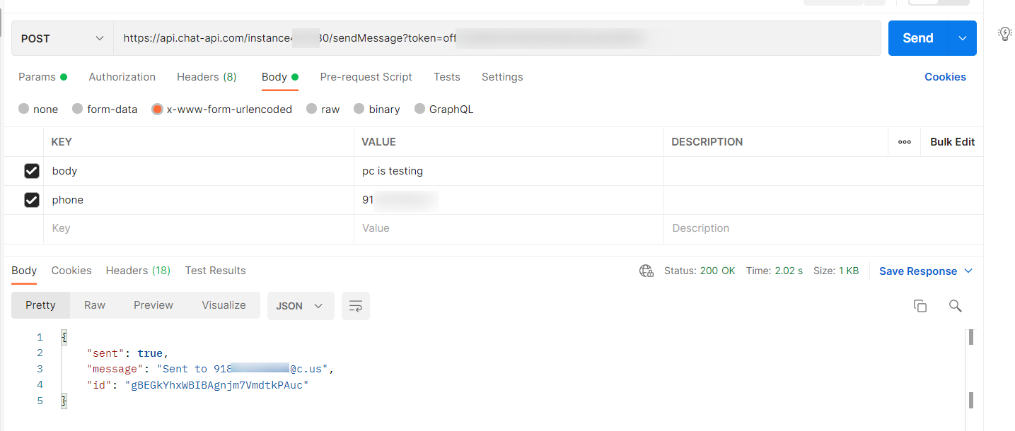Click the Status: 200 OK text

[x=700, y=271]
